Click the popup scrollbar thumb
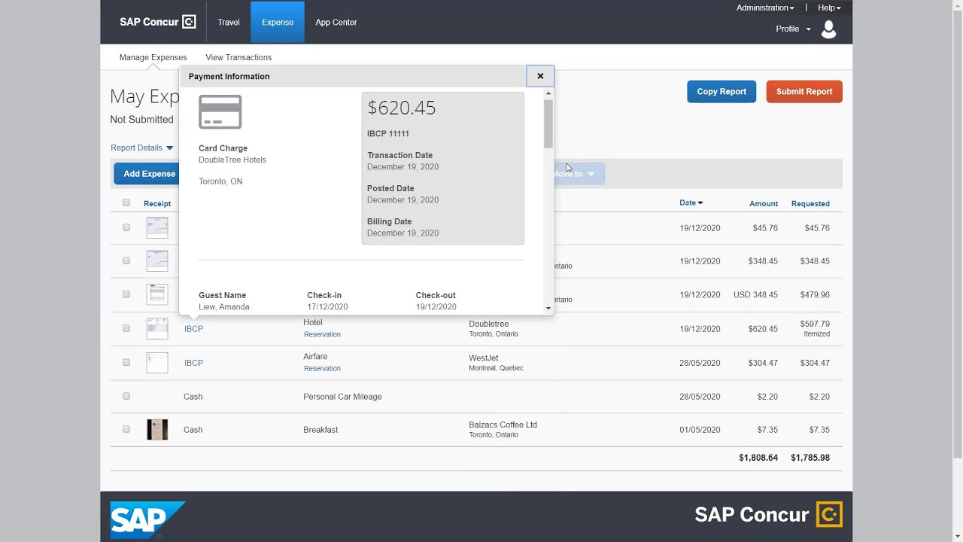Image resolution: width=963 pixels, height=542 pixels. 548,123
